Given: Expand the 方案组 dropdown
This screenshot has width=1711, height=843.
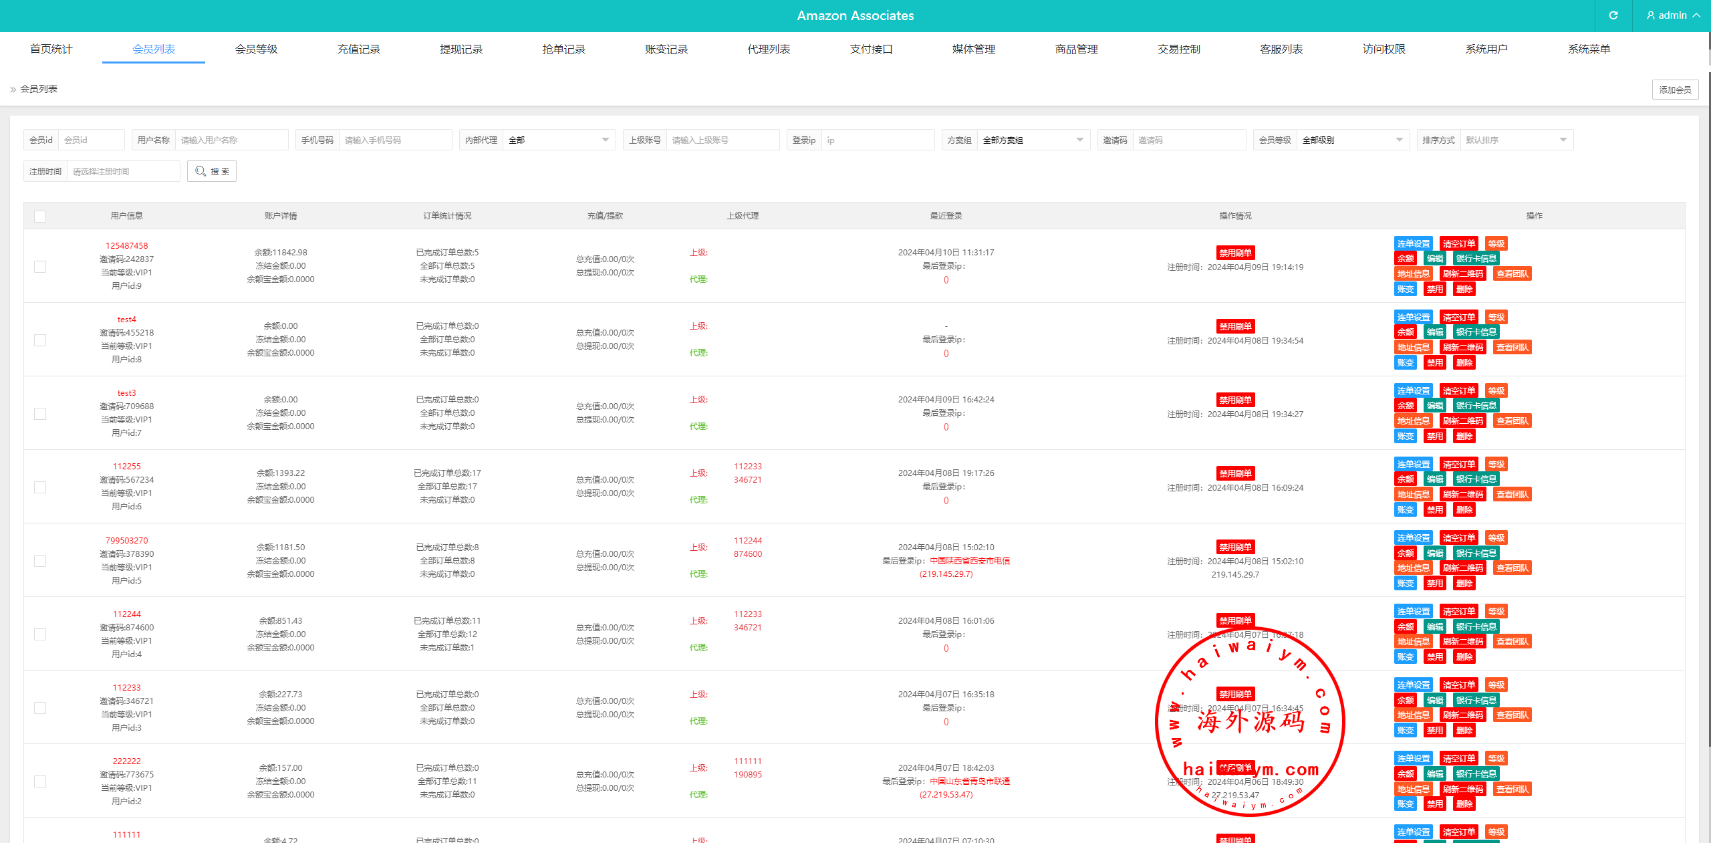Looking at the screenshot, I should click(x=1033, y=140).
